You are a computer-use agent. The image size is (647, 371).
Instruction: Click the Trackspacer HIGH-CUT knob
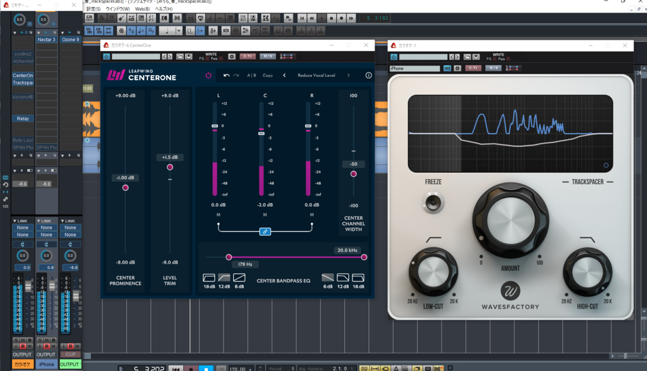pyautogui.click(x=587, y=272)
